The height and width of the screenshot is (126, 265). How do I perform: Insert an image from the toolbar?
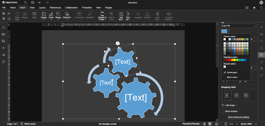point(44,15)
